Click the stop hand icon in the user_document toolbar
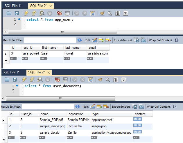This screenshot has height=143, width=183. (x=48, y=80)
